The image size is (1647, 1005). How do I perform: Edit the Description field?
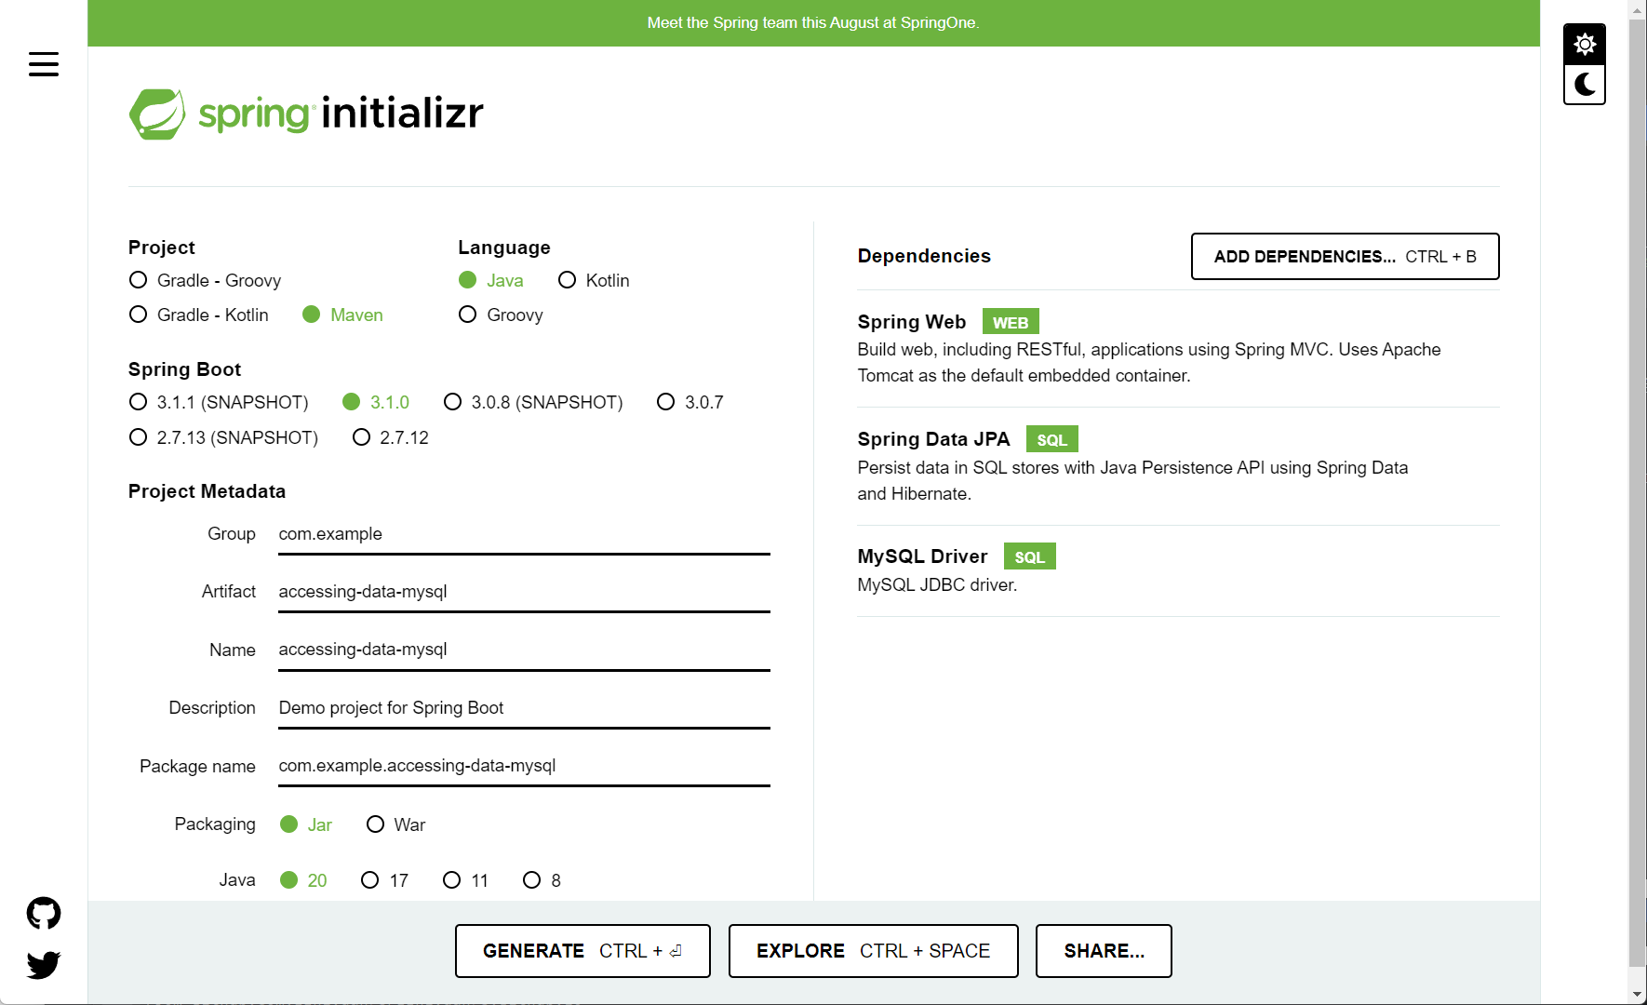pyautogui.click(x=524, y=708)
